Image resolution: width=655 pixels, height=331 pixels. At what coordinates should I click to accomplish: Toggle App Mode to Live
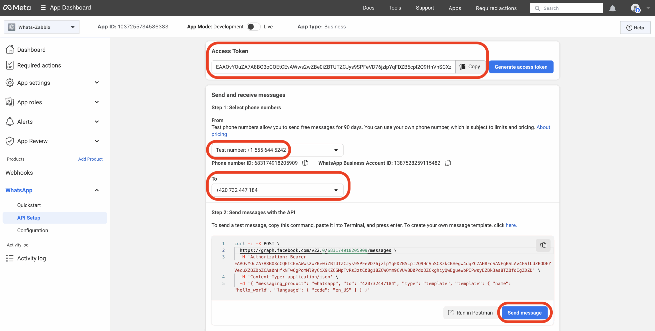[x=253, y=27]
